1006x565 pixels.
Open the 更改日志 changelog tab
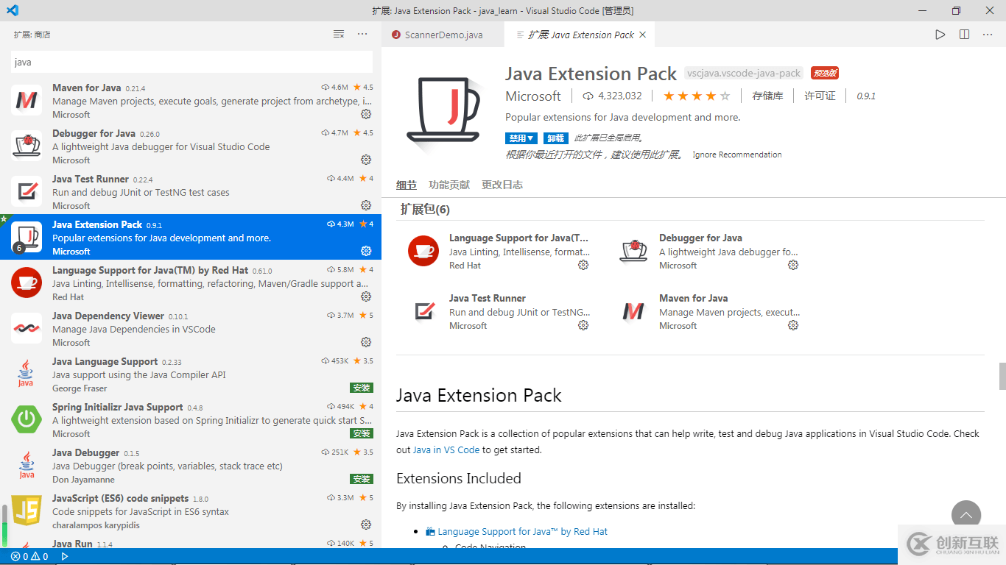click(x=502, y=185)
